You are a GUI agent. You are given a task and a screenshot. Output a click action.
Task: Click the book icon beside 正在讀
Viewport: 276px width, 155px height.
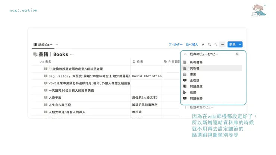[x=185, y=80]
